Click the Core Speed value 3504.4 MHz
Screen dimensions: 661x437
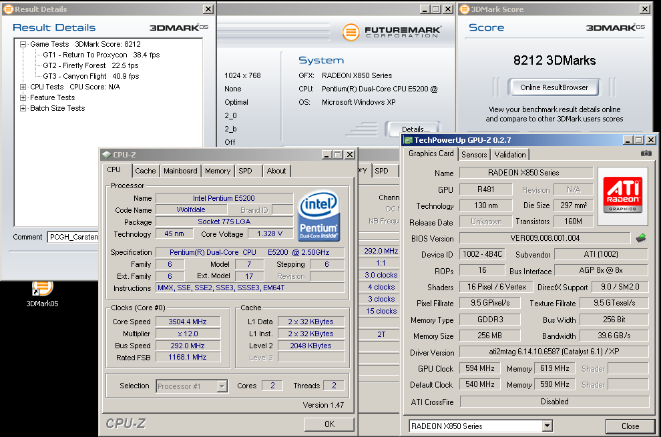pos(188,322)
